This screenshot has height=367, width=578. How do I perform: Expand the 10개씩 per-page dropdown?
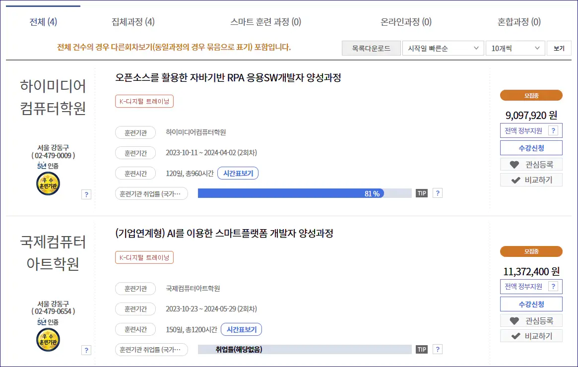coord(514,48)
